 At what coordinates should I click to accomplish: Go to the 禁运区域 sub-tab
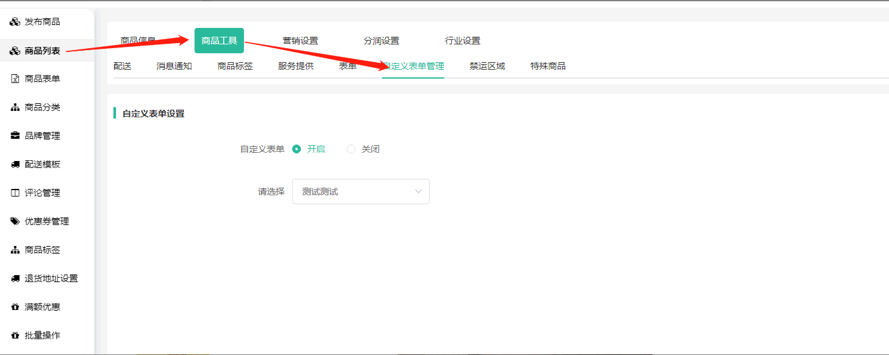tap(487, 66)
